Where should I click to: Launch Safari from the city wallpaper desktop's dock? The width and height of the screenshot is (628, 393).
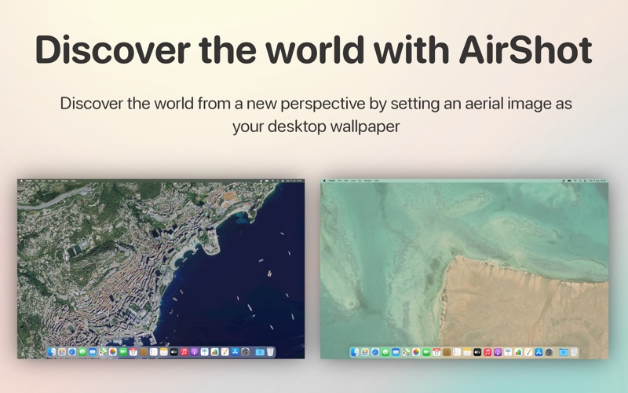72,351
